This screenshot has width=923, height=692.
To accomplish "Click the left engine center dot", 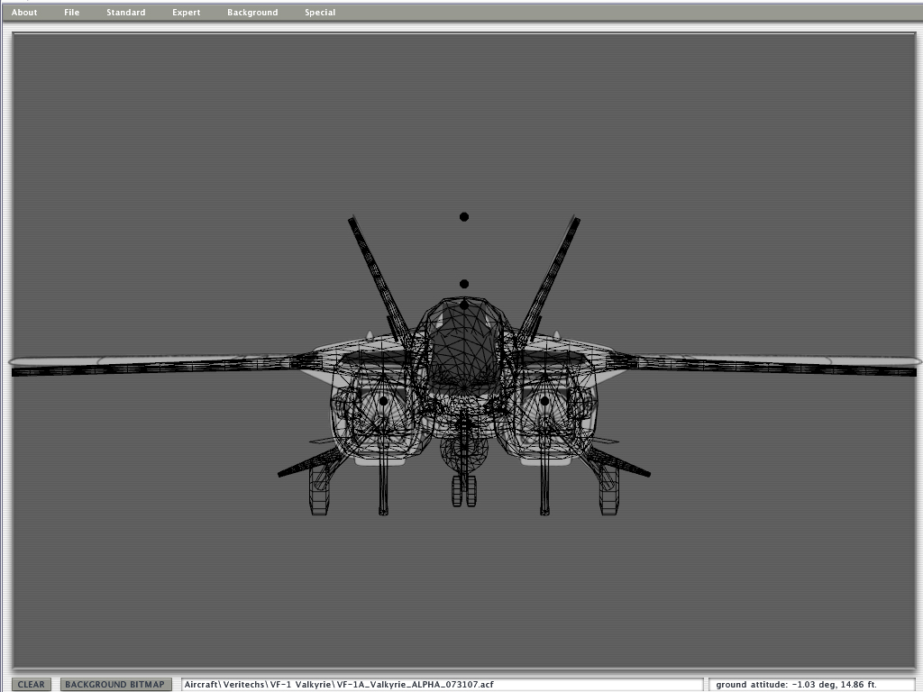I will point(383,401).
